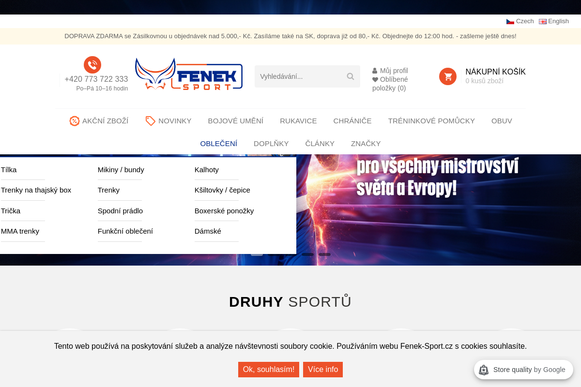This screenshot has width=581, height=387.
Task: Open the Trenky na thajský box link
Action: point(36,190)
